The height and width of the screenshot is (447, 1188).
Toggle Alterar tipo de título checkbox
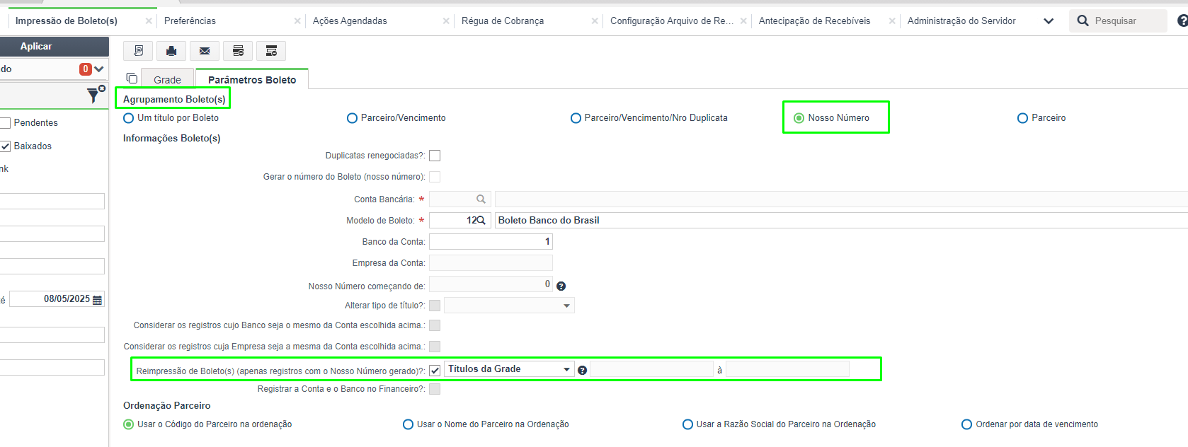435,306
